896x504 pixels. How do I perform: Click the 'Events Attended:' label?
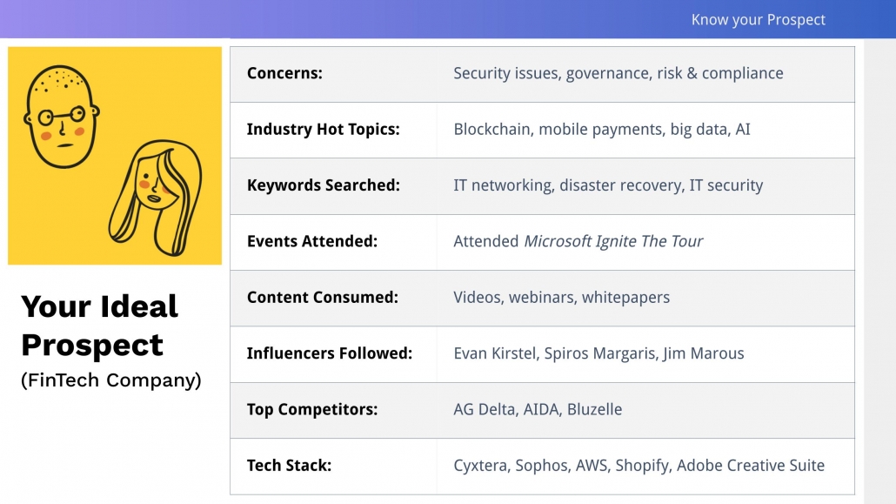click(312, 241)
